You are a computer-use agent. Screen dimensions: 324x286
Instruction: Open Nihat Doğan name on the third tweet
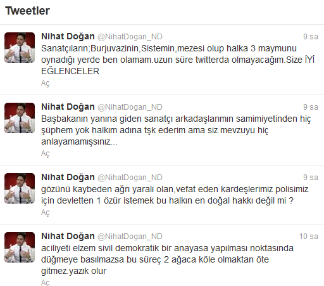[68, 178]
